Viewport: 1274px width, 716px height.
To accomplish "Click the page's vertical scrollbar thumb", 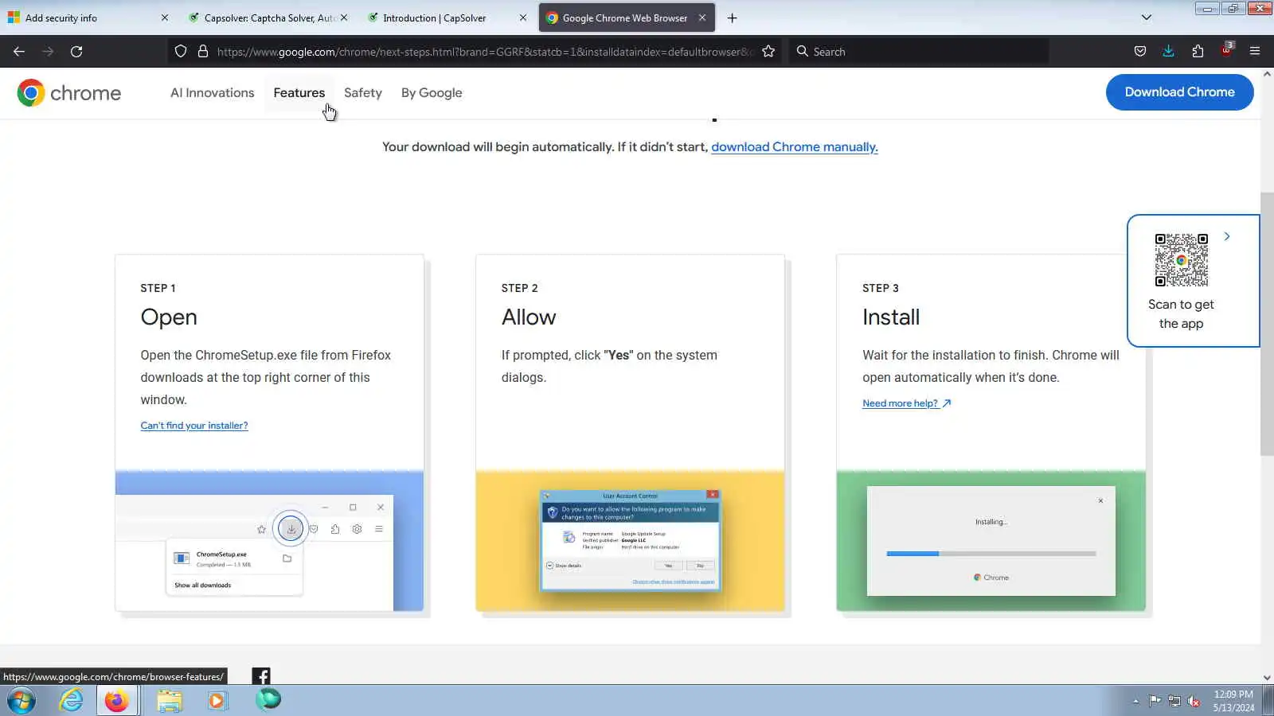I will pyautogui.click(x=1267, y=324).
